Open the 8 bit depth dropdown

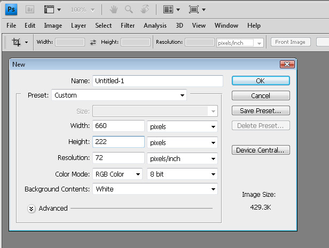[x=182, y=174]
